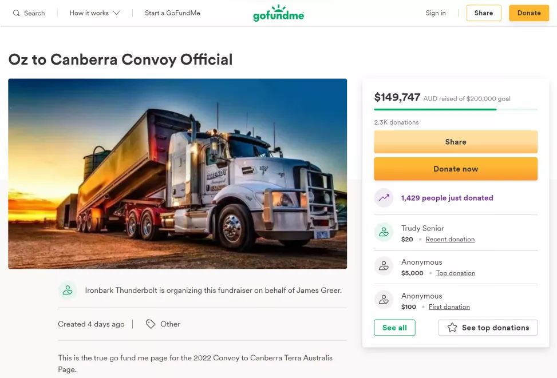Expand the How it works dropdown

94,13
